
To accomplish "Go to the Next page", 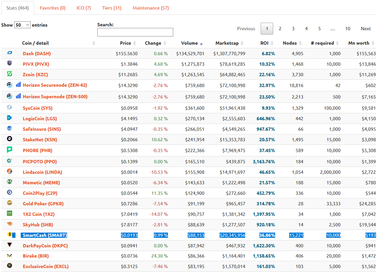I will tap(366, 29).
